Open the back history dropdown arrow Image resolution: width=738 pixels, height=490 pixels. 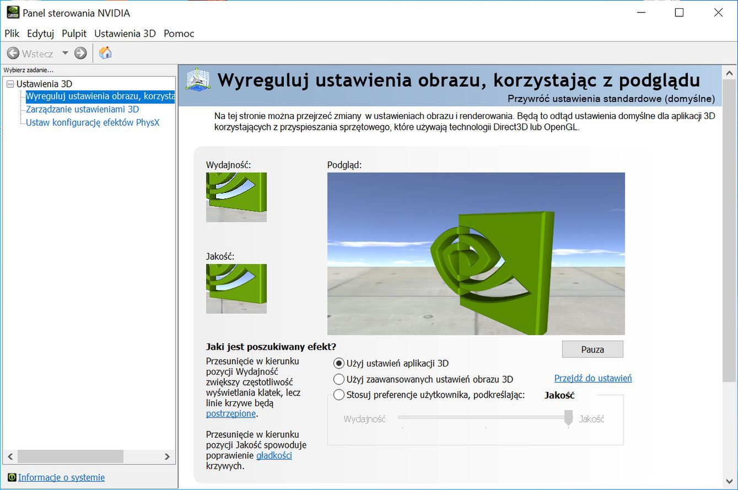click(65, 53)
